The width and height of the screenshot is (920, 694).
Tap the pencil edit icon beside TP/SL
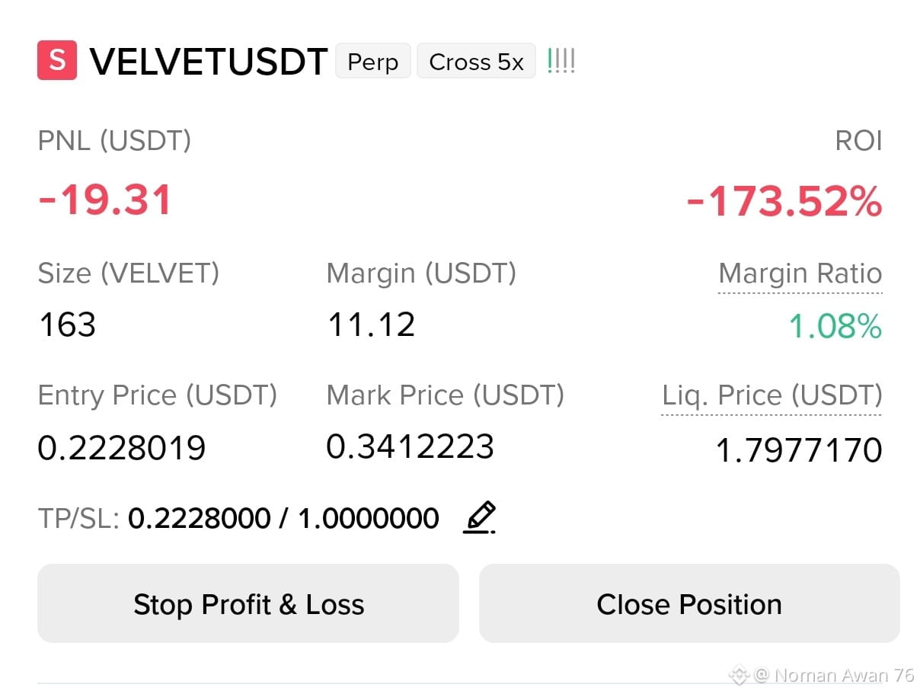pos(480,518)
